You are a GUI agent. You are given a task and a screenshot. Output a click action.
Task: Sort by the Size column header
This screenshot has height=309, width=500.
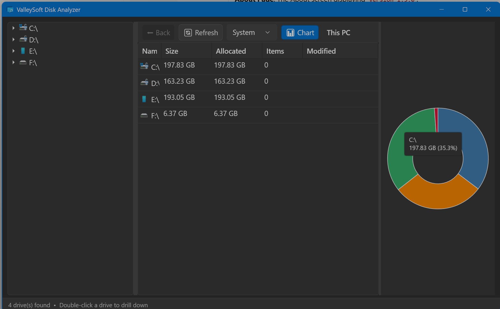click(x=187, y=51)
